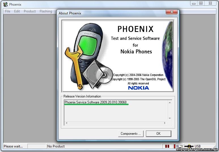Click the Components... button
This screenshot has width=219, height=152.
(x=131, y=134)
